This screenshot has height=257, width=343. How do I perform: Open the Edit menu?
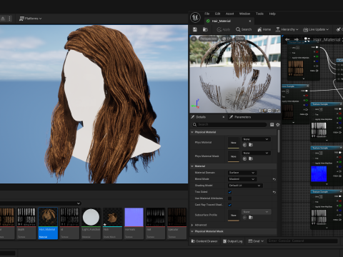[x=217, y=14]
